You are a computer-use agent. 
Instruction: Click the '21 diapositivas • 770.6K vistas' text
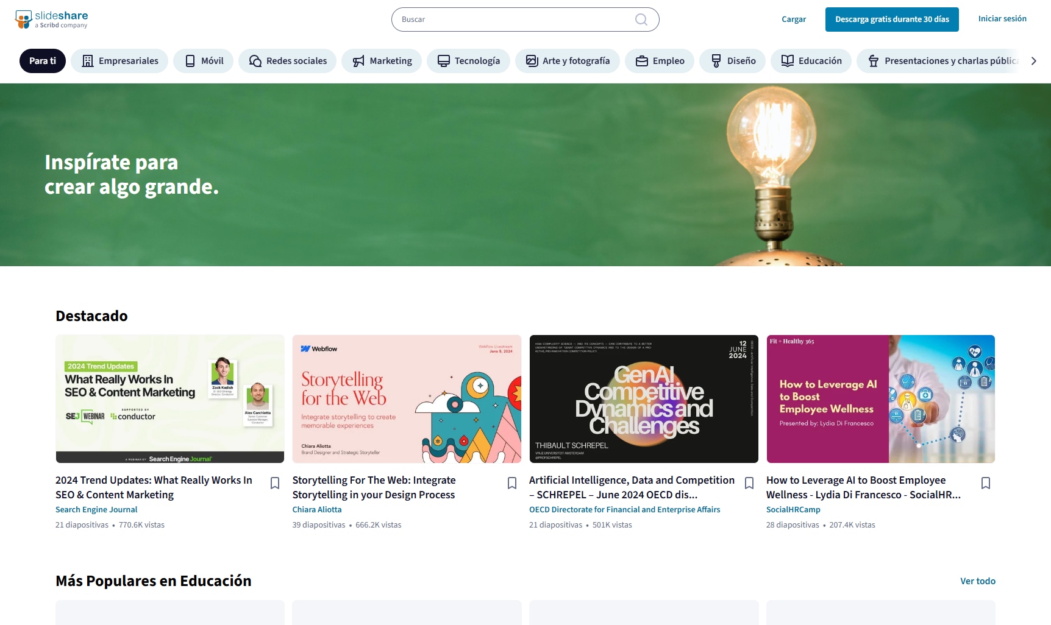pyautogui.click(x=110, y=525)
